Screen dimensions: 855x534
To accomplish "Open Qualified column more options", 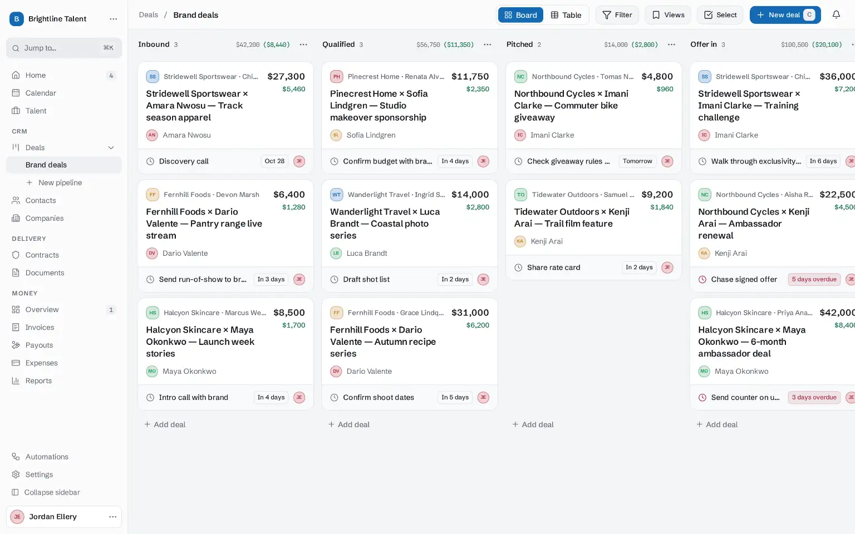I will (x=488, y=44).
